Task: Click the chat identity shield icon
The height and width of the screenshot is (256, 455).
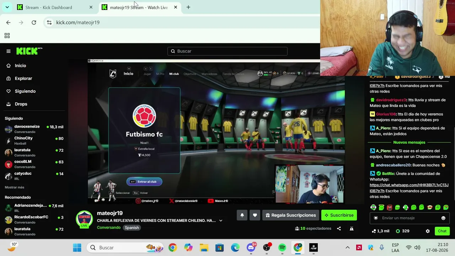Action: (x=376, y=218)
